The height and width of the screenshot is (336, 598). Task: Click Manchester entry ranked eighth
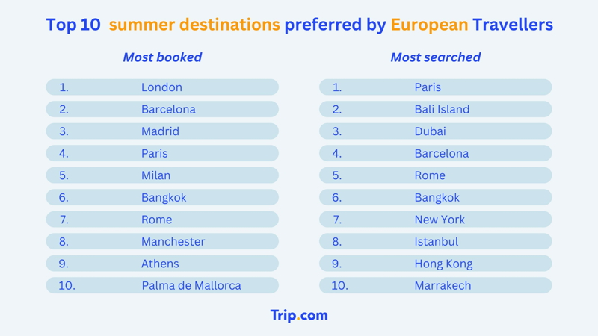(x=162, y=241)
